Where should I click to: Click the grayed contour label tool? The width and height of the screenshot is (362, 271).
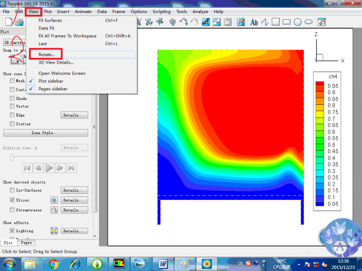[228, 22]
